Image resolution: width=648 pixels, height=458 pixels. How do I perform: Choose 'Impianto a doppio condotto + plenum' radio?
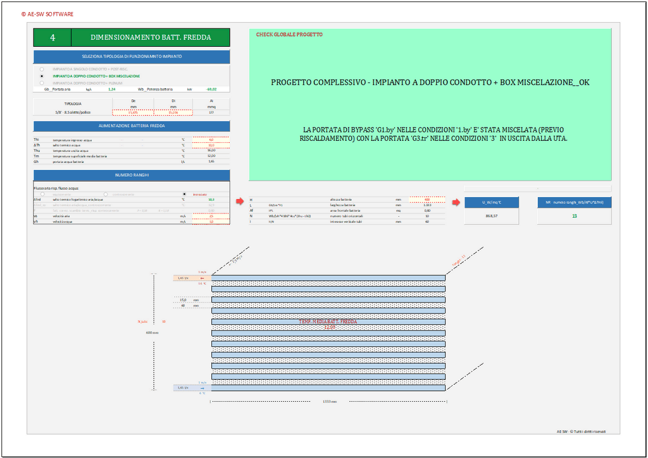[42, 83]
